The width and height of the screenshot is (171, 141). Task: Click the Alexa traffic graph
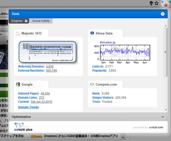(x=125, y=53)
